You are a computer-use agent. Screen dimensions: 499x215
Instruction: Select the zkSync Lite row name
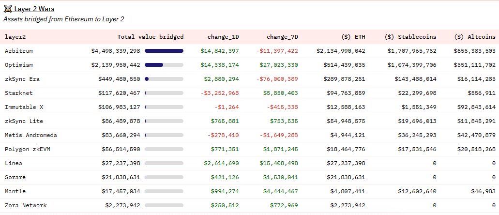tap(24, 121)
